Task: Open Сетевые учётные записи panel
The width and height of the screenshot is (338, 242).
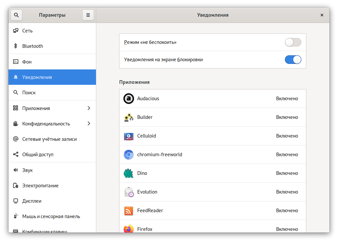Action: point(52,139)
